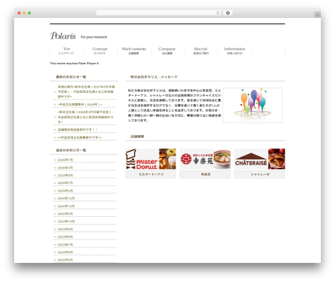The height and width of the screenshot is (283, 335).
Task: Open the news item mentioning 2027年3月卒業予定者
Action: (86, 92)
